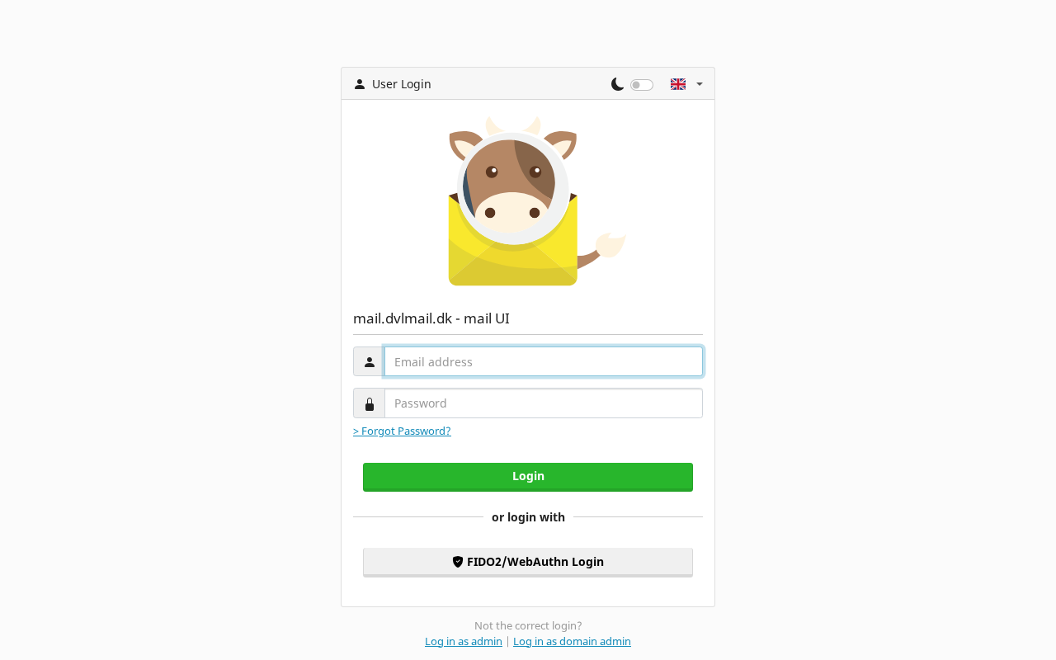Click the green Login button
1056x660 pixels.
pyautogui.click(x=528, y=477)
